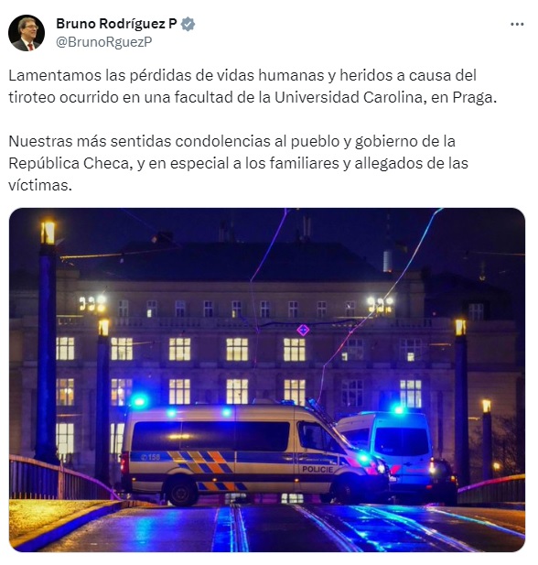This screenshot has height=565, width=538.
Task: Click the tweet text about Universidad Carolina
Action: coord(253,86)
